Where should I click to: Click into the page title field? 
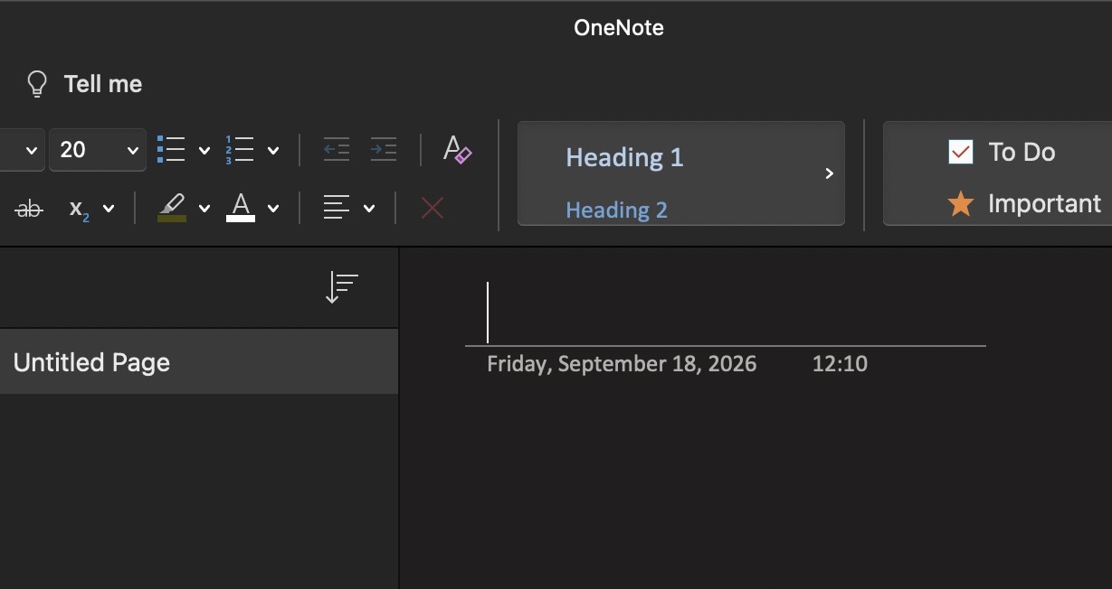(x=726, y=313)
